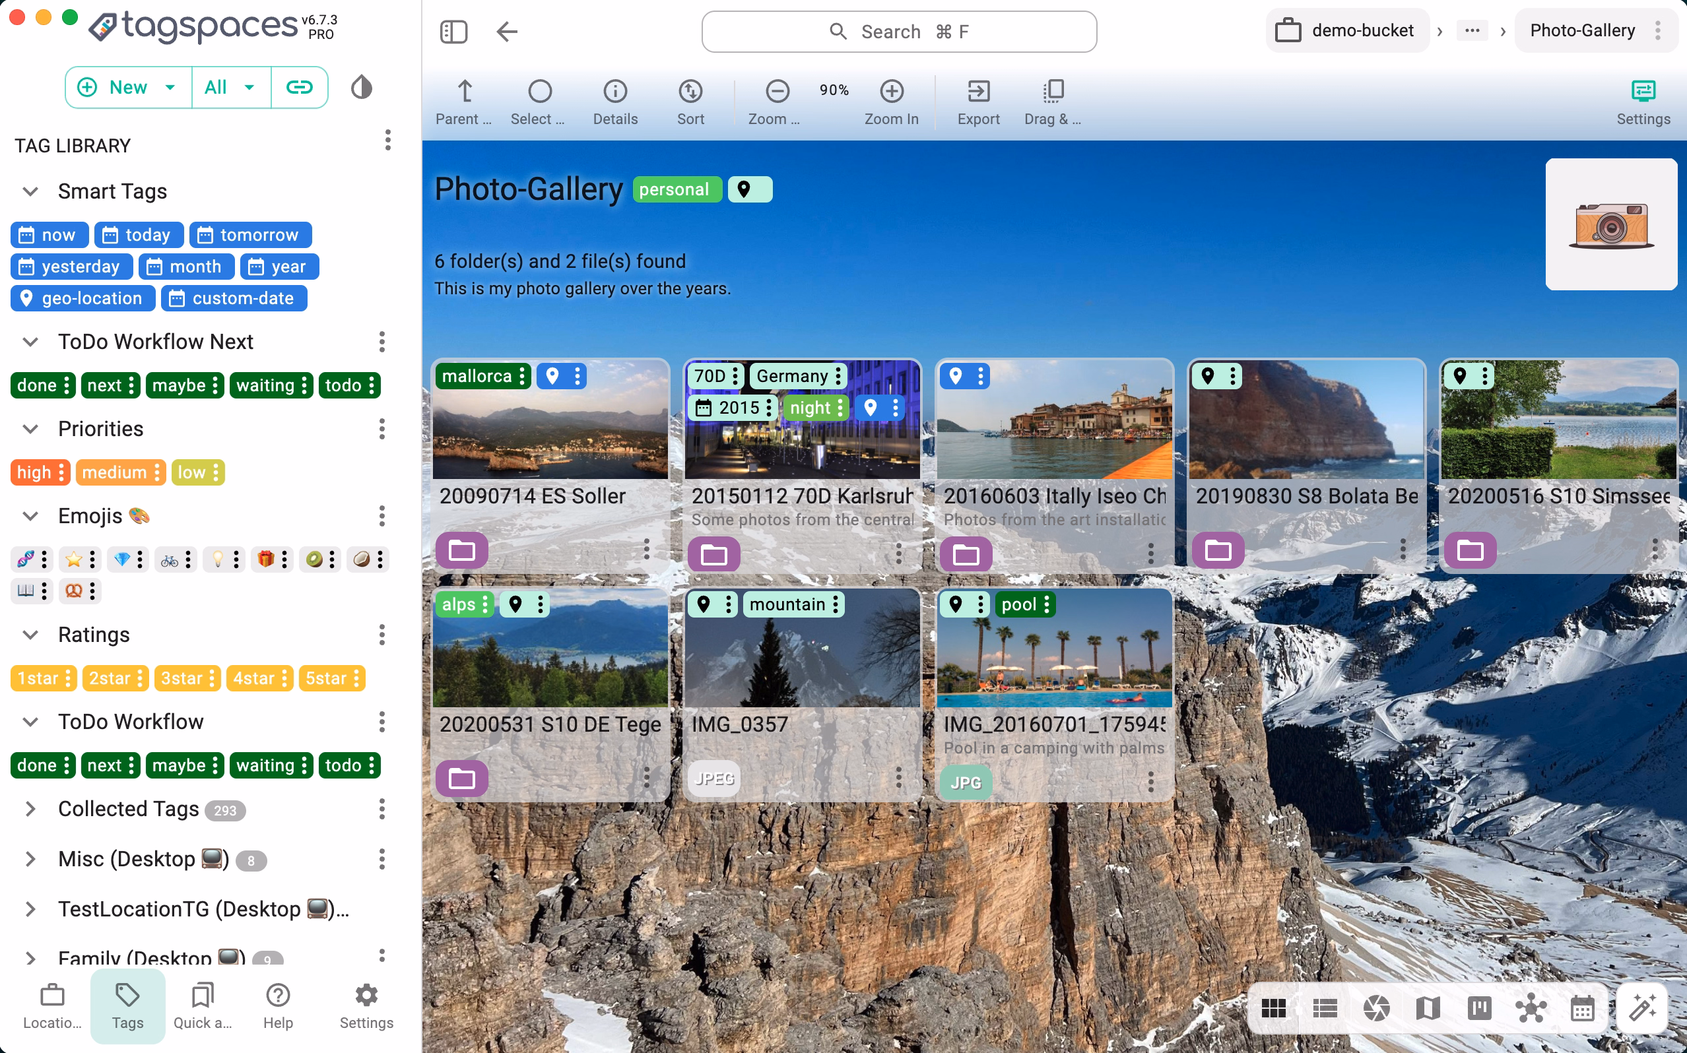The image size is (1687, 1053).
Task: Toggle dark mode with the contrast droplet
Action: click(361, 86)
